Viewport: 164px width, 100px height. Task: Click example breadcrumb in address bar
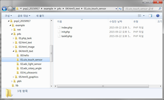tap(48, 9)
